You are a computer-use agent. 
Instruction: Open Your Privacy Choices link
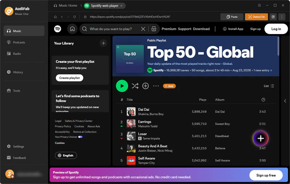pyautogui.click(x=69, y=137)
